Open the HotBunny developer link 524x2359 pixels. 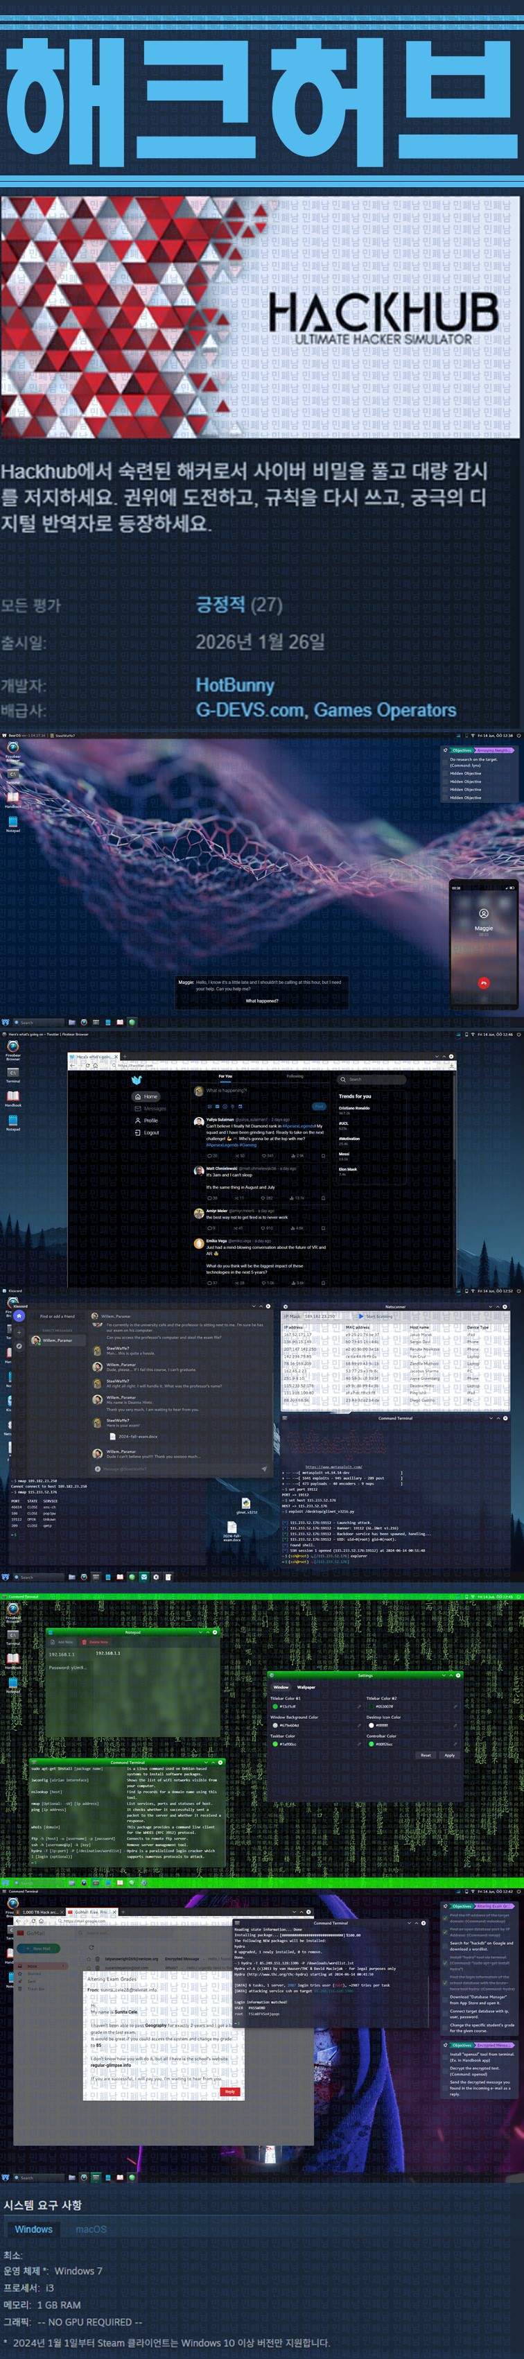point(234,685)
